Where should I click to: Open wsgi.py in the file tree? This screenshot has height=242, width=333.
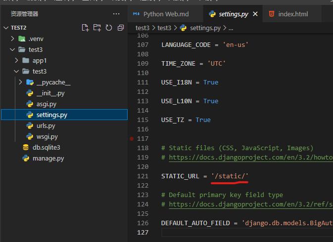(x=47, y=137)
